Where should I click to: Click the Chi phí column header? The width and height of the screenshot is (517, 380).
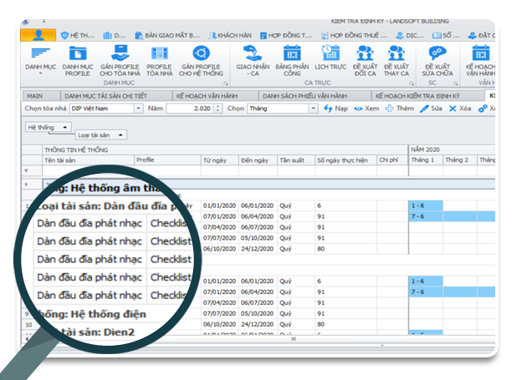pos(392,160)
